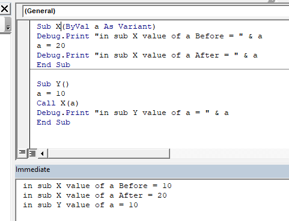
Task: Click Debug.Print 'in sub Y' line
Action: pyautogui.click(x=133, y=113)
